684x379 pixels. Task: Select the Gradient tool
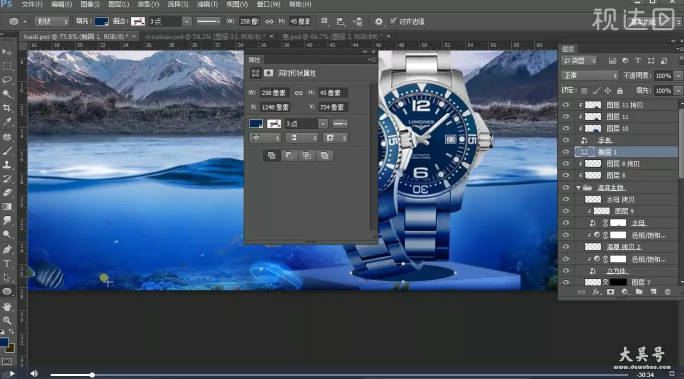coord(7,206)
